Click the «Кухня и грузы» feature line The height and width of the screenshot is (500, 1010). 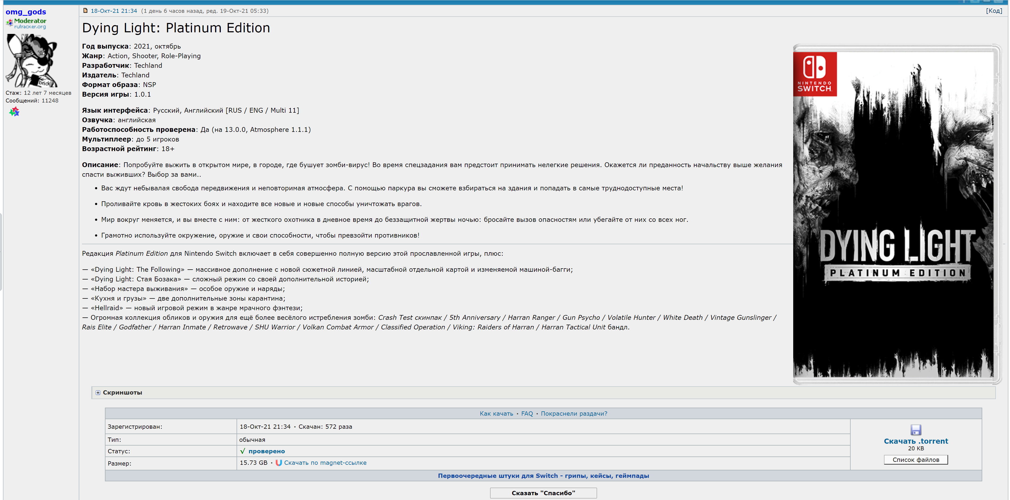click(x=184, y=298)
